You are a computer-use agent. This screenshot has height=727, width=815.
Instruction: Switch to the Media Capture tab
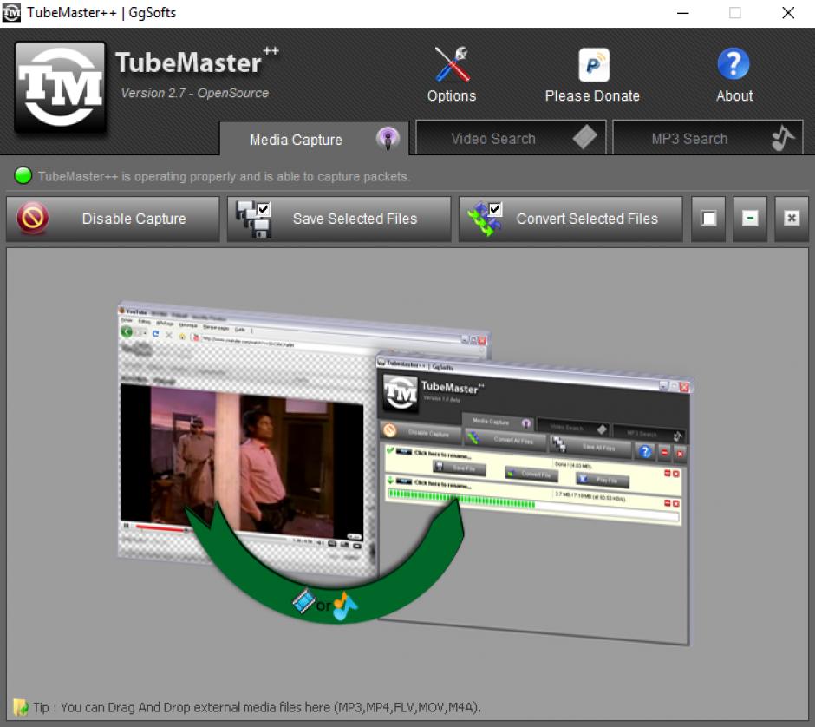pos(314,138)
